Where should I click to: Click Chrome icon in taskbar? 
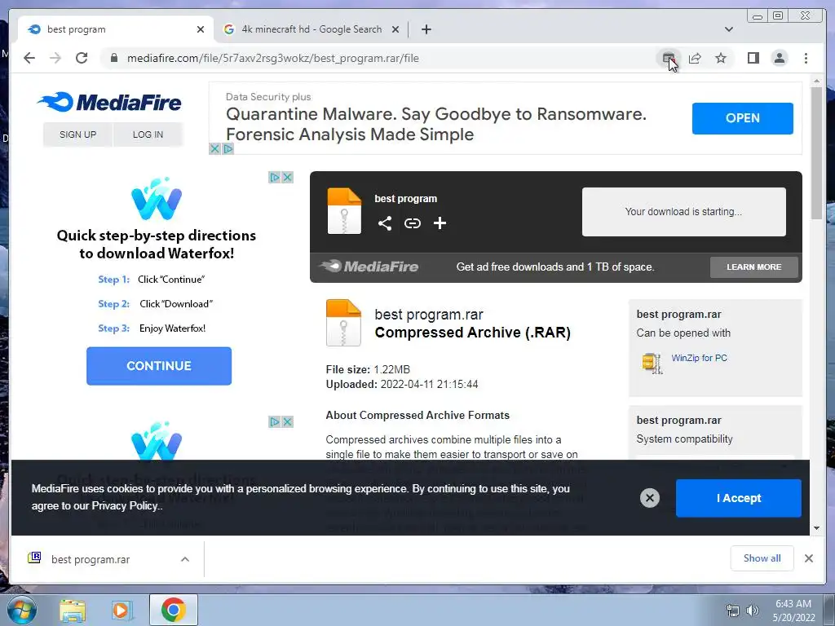click(x=173, y=610)
